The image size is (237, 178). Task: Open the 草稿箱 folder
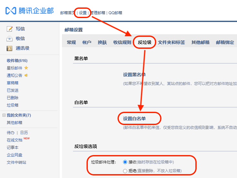point(13,83)
